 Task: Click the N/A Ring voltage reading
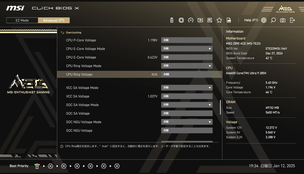155,75
